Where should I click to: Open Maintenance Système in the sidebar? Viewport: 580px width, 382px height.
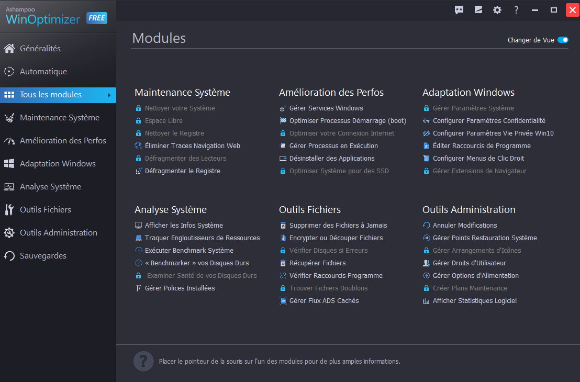point(59,118)
